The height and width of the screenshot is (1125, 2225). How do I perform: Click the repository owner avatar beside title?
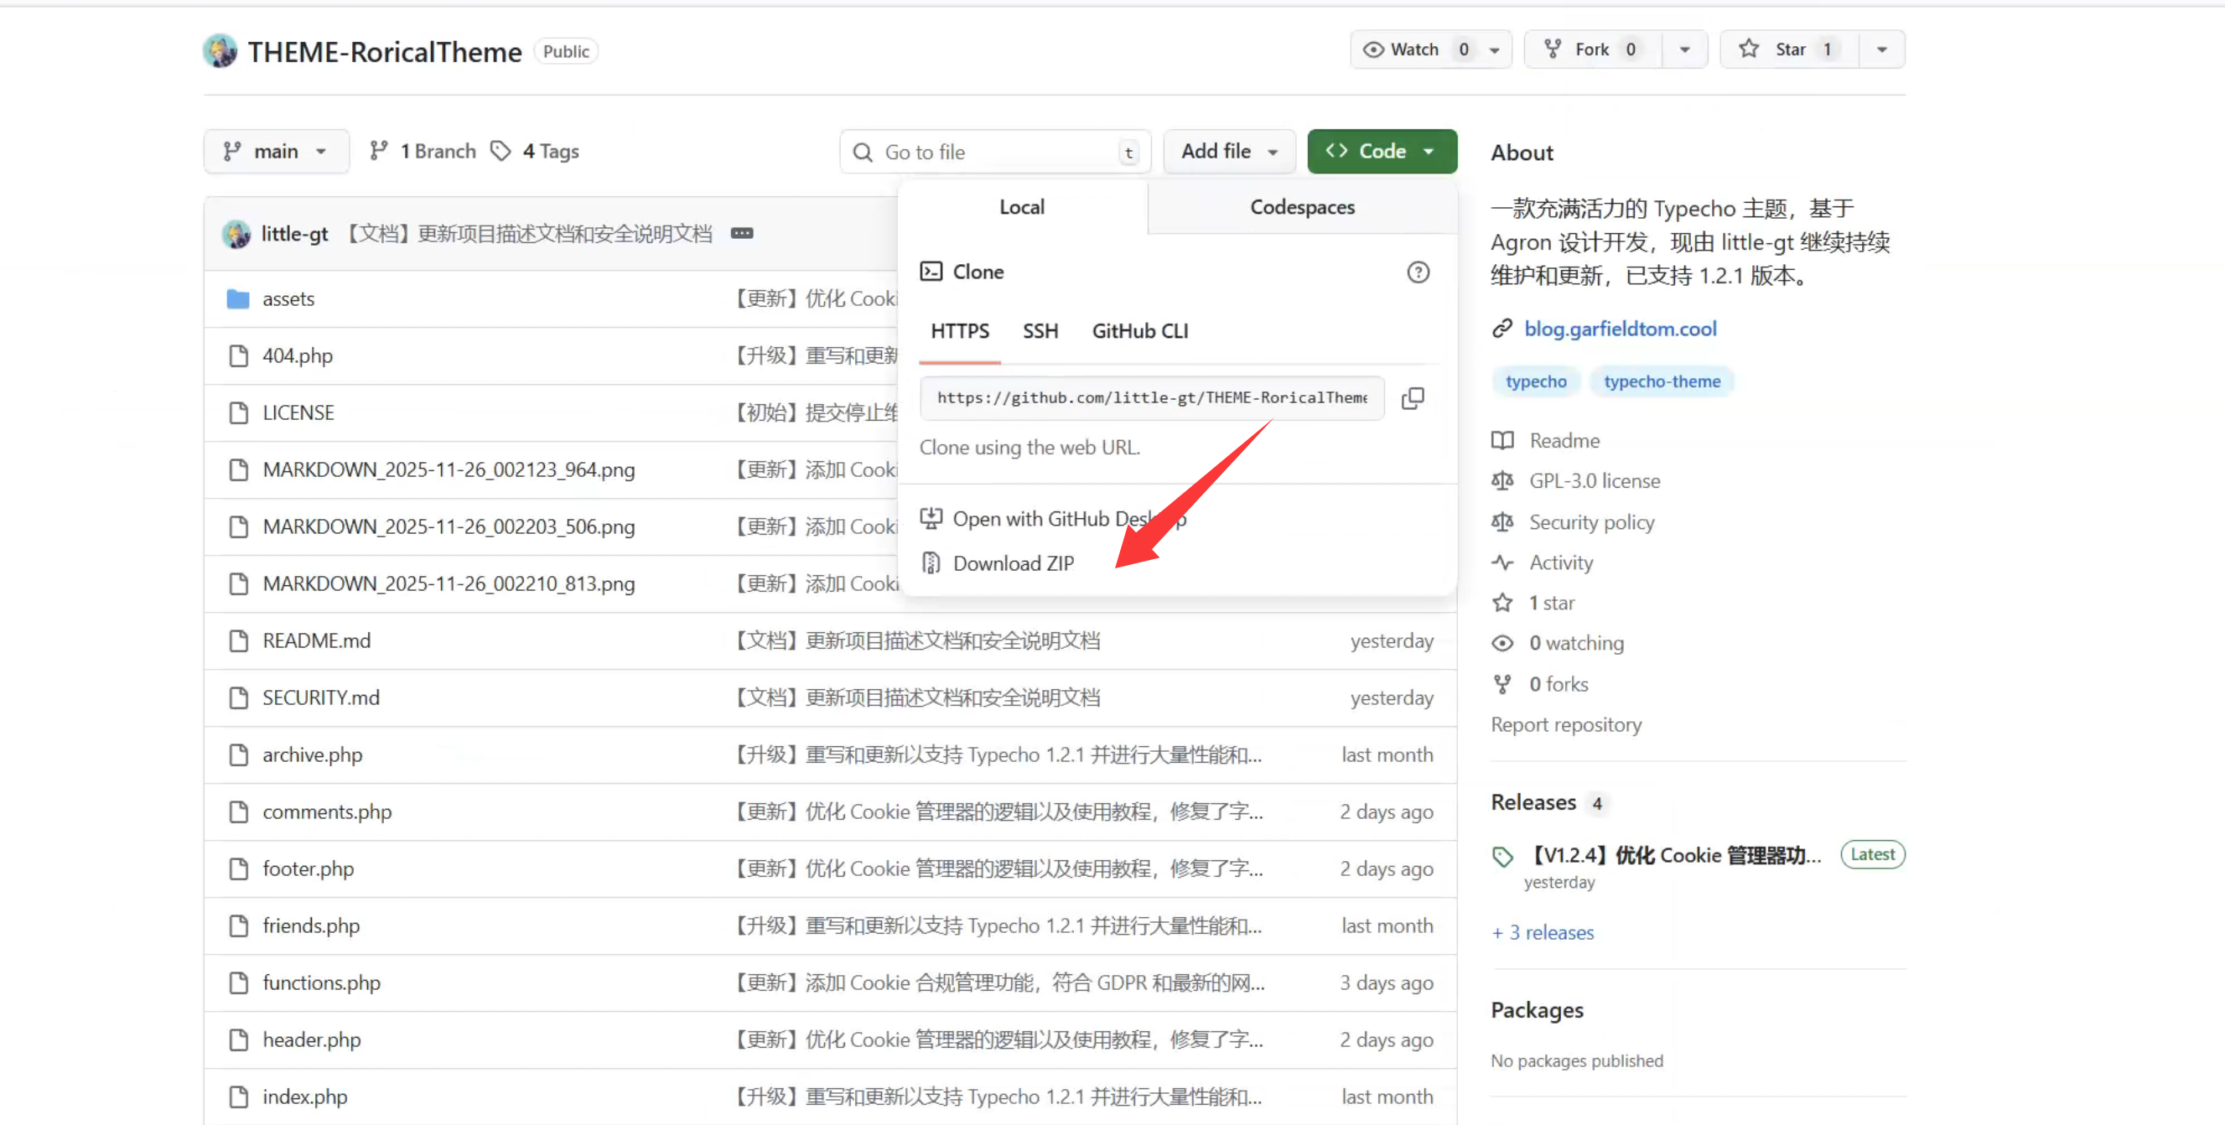pos(220,51)
